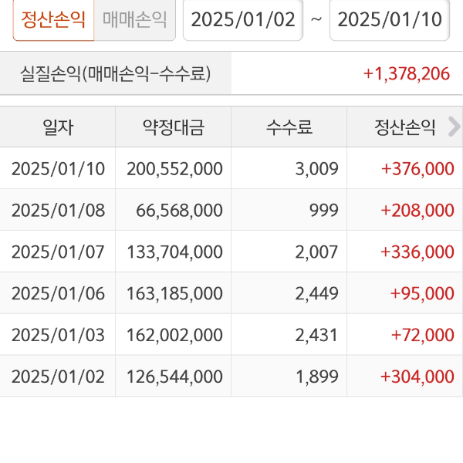Switch to the 매매손익 tab
Viewport: 463px width, 463px height.
[134, 19]
